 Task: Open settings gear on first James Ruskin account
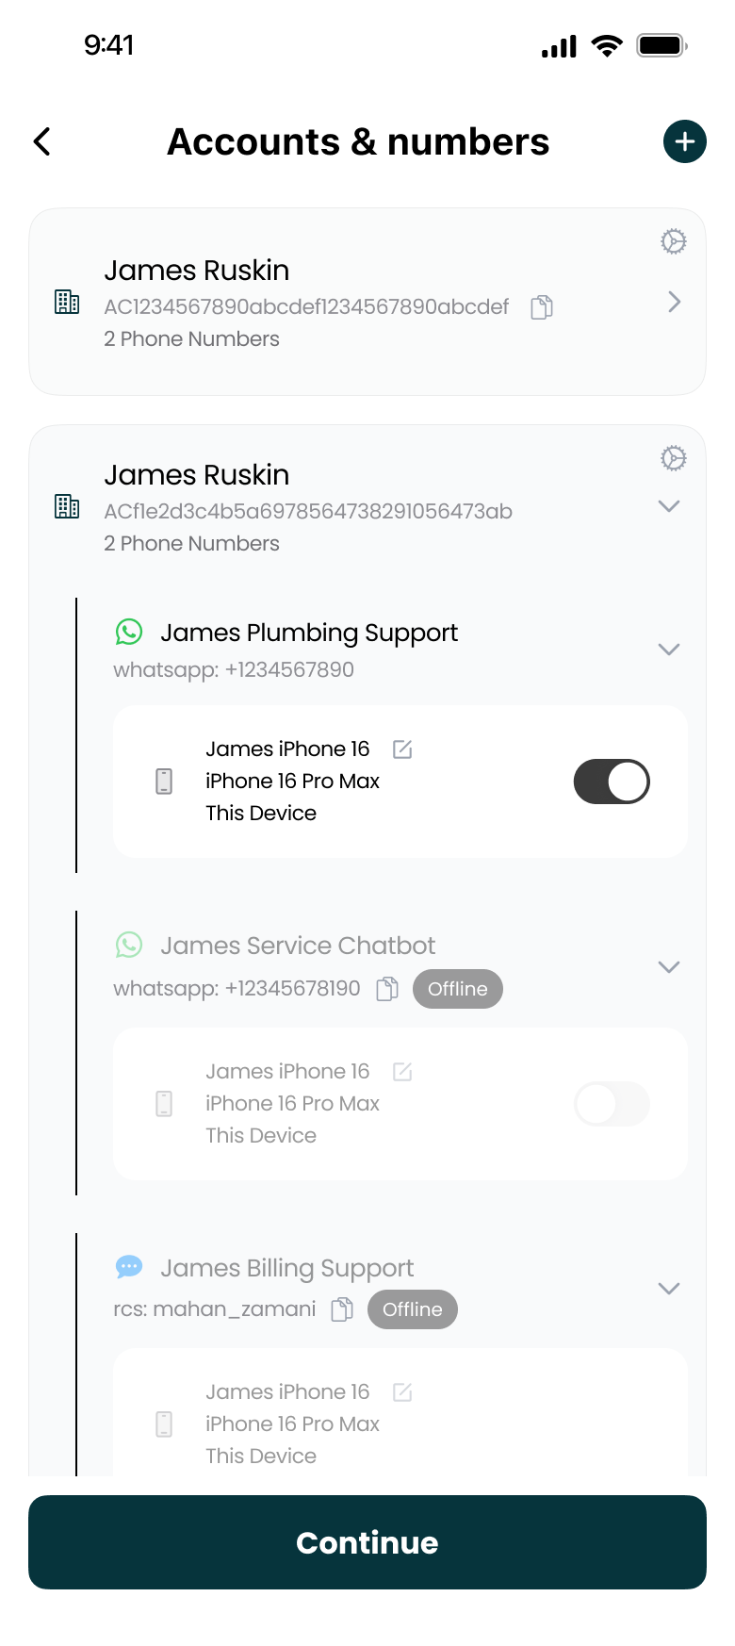pos(673,241)
